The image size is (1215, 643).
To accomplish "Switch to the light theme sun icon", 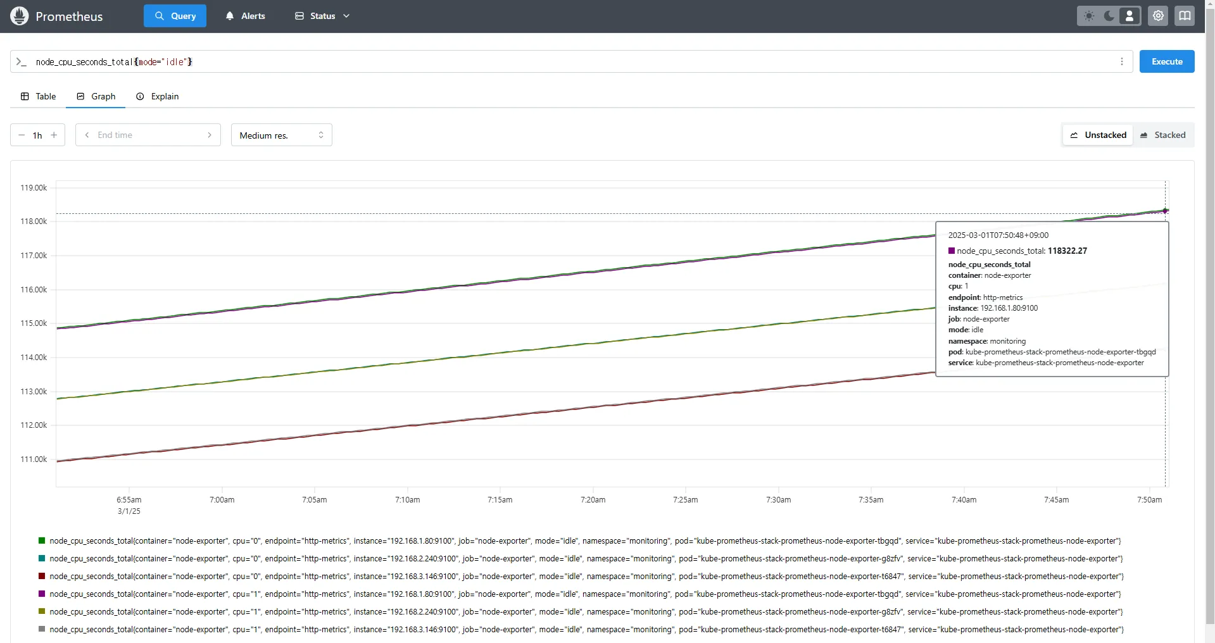I will [x=1089, y=16].
